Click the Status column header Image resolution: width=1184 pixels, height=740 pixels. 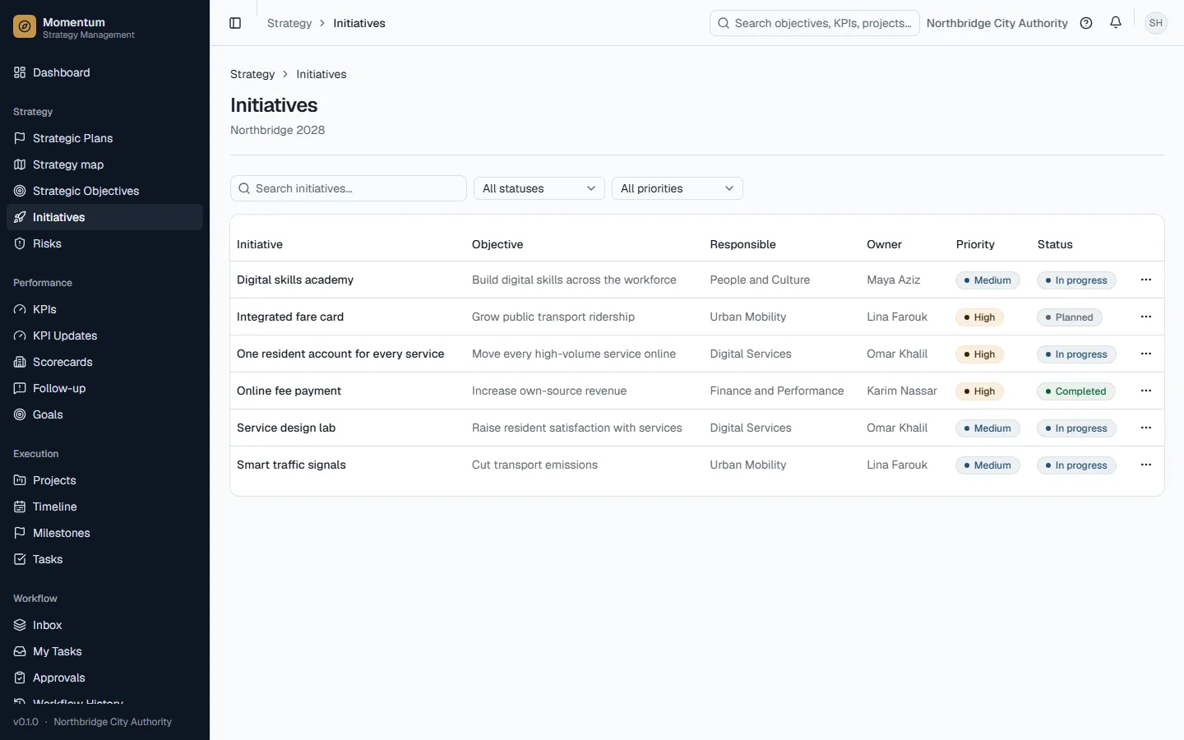[x=1055, y=244]
